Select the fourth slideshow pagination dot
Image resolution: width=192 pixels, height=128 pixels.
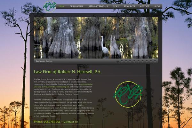[130, 61]
